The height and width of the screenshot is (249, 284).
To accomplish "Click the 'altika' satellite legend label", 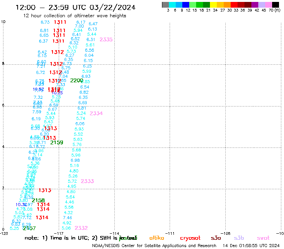I will (157, 238).
